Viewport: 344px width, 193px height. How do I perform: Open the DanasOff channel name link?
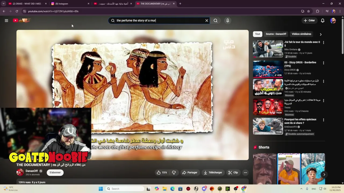point(32,171)
